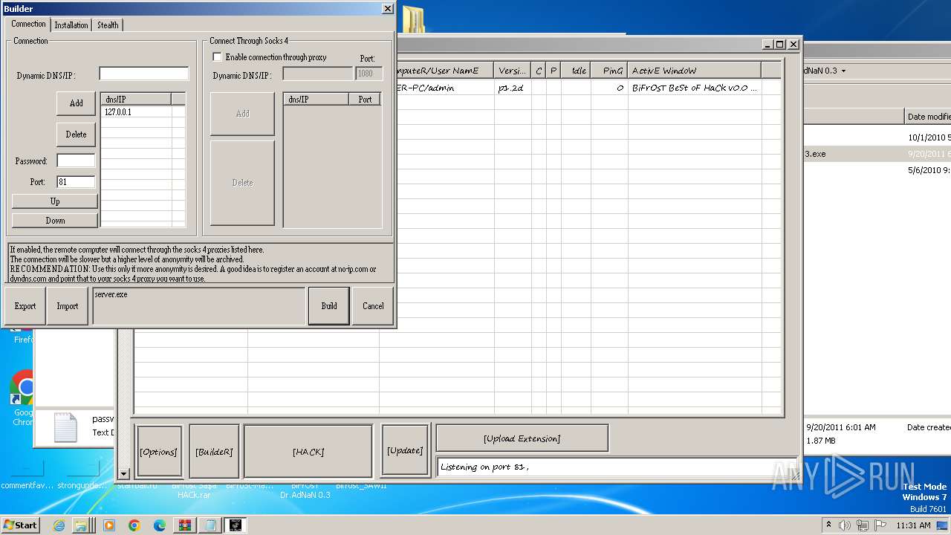Viewport: 951px width, 535px height.
Task: Select the ER-PC/admin connection row
Action: point(588,88)
